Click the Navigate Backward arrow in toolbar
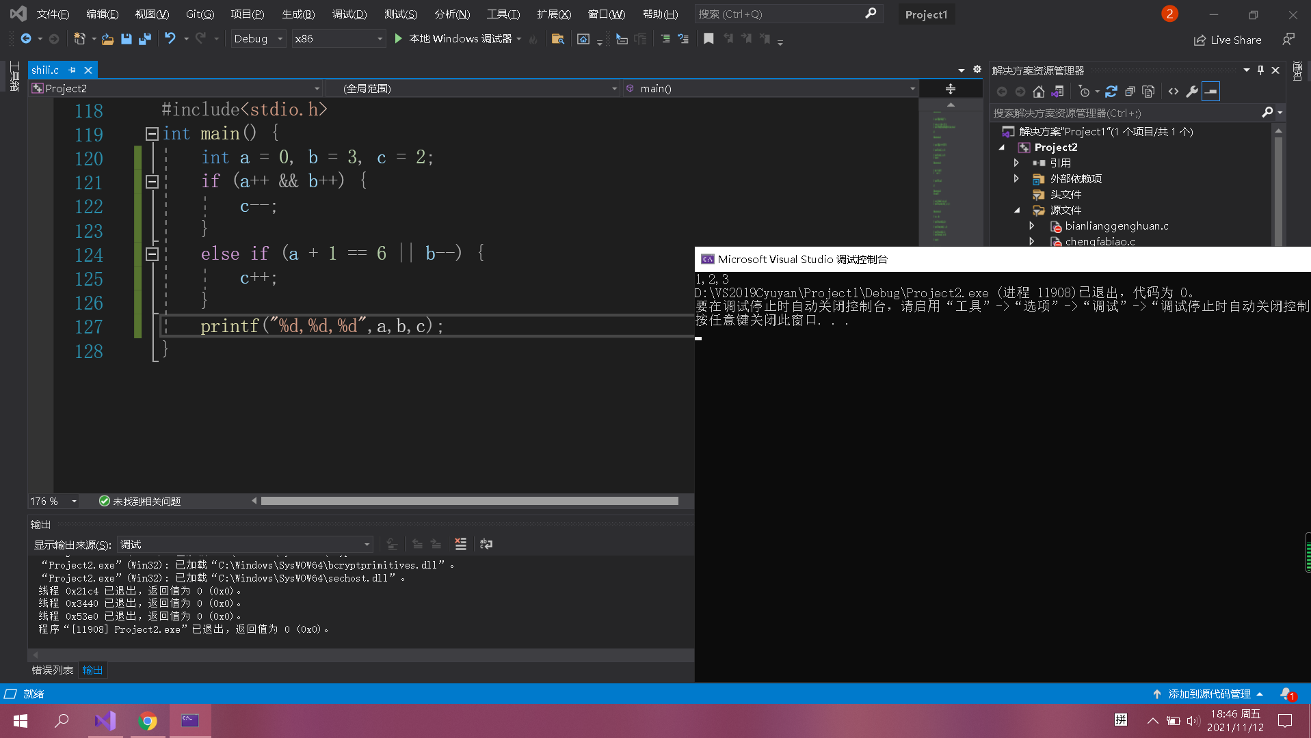The height and width of the screenshot is (738, 1311). pos(26,39)
